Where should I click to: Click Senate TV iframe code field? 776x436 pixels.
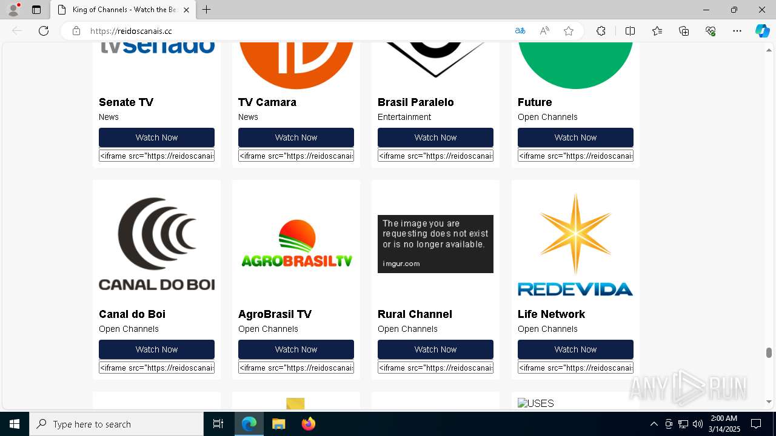156,156
